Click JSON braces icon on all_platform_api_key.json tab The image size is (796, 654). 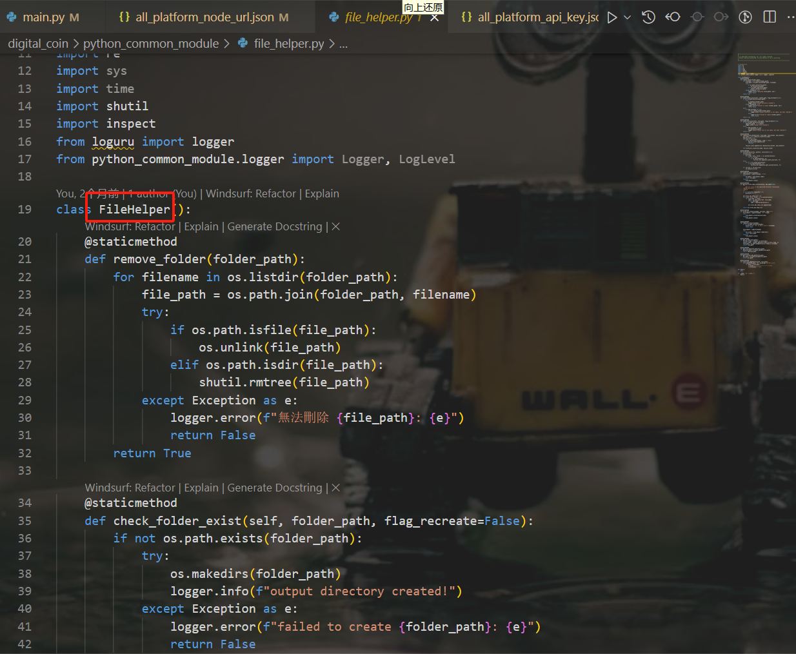pyautogui.click(x=466, y=17)
